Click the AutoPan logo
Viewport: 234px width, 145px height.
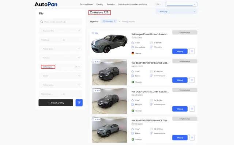46,4
